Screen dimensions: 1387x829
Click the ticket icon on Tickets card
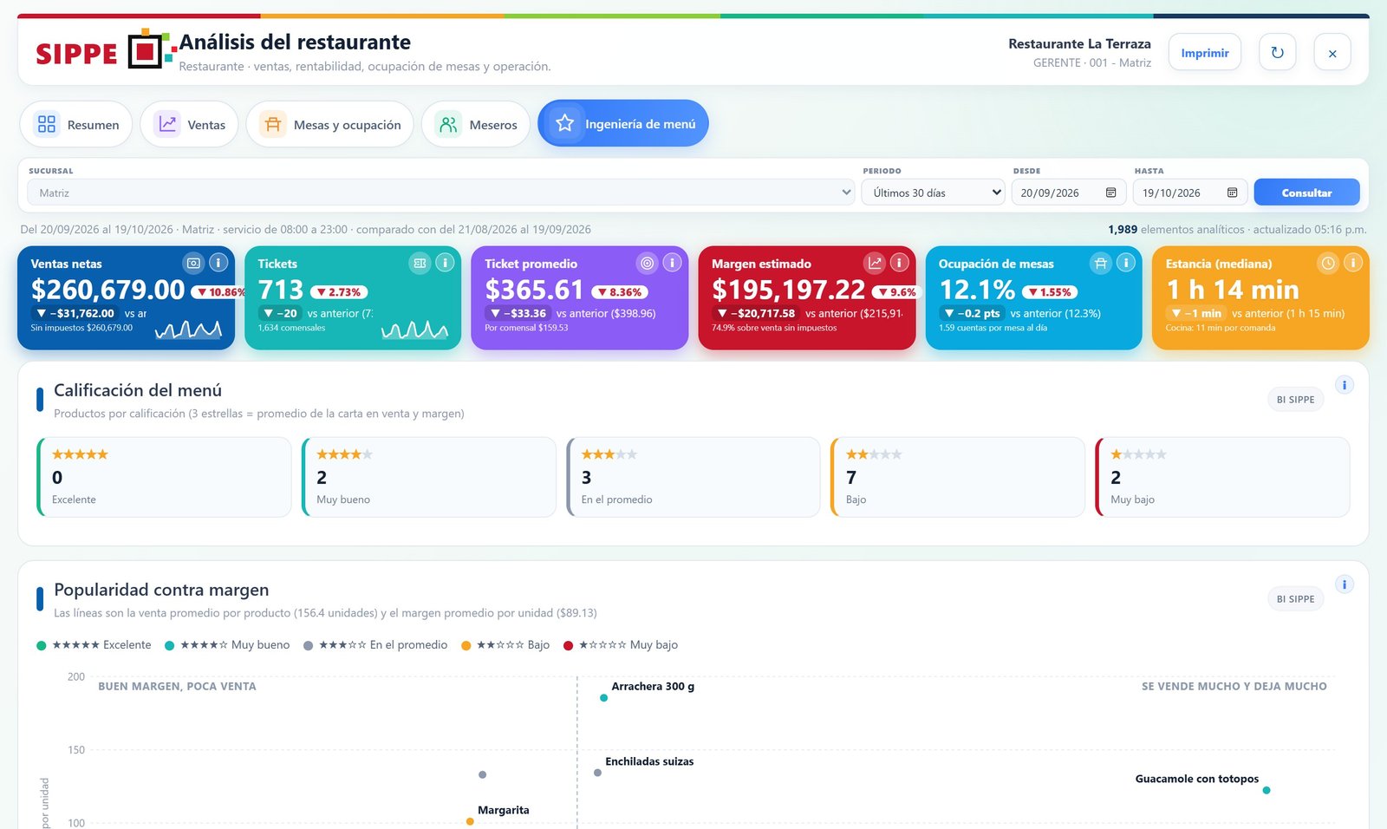point(420,263)
